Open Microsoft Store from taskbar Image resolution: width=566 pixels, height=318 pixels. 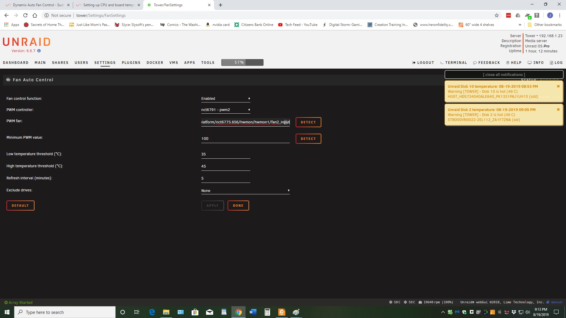[195, 312]
